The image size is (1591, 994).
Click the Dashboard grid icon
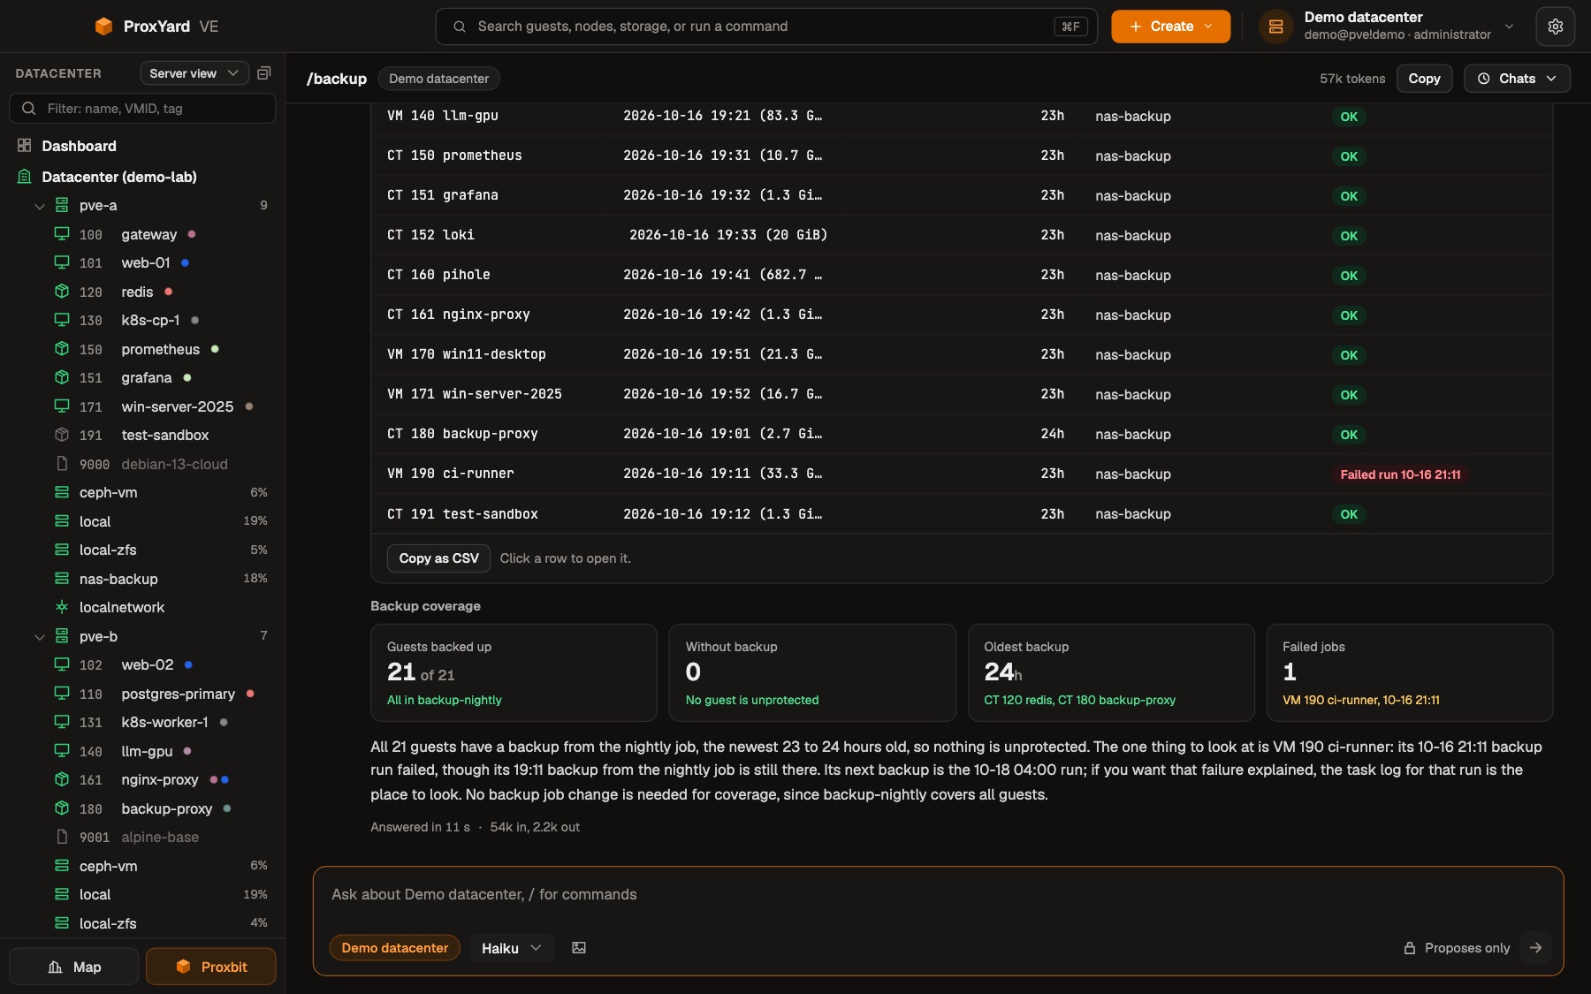25,146
